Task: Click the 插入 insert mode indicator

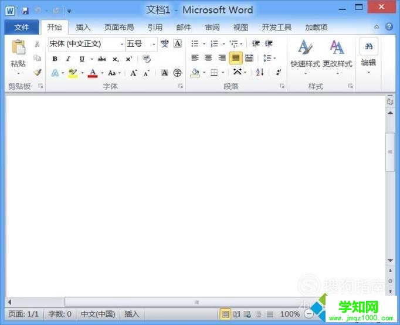Action: [x=131, y=314]
